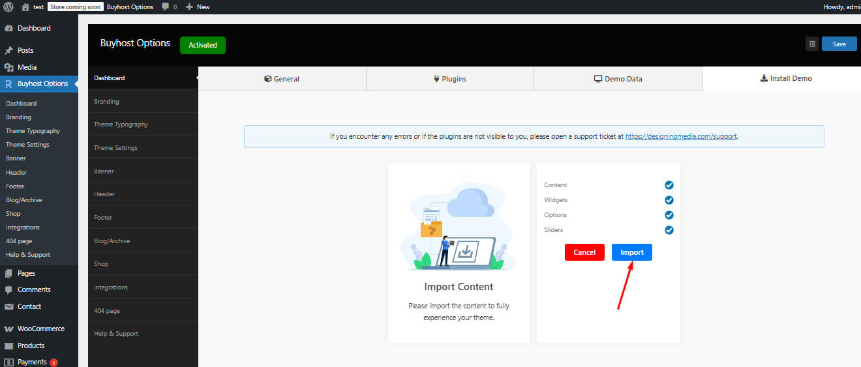Screen dimensions: 861x367
Task: Open Footer in WordPress submenu
Action: (x=15, y=186)
